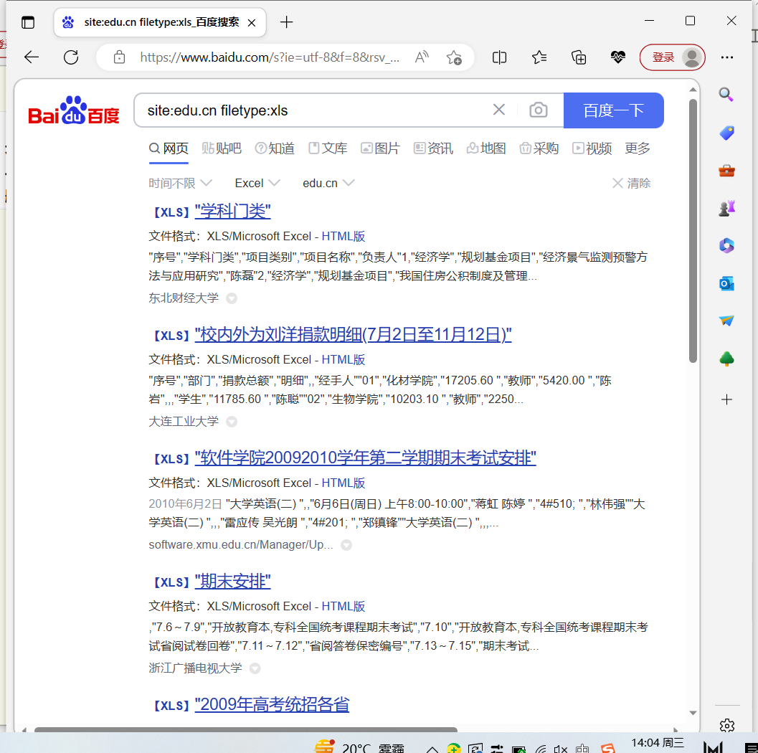This screenshot has height=753, width=758.
Task: Open sidebar Games chess icon
Action: 726,208
